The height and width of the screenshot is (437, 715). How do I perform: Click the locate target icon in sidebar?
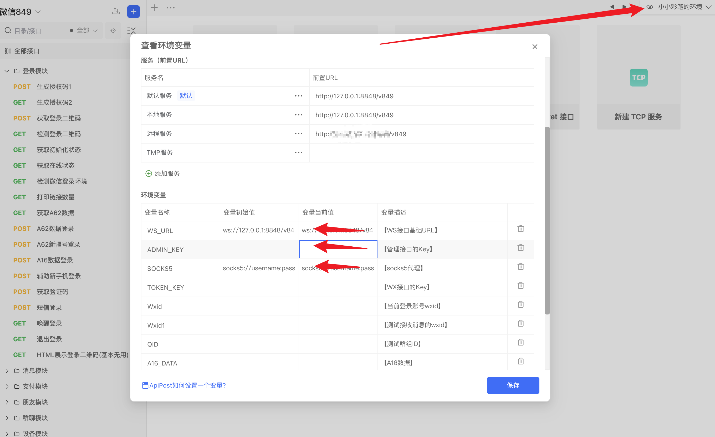click(113, 31)
